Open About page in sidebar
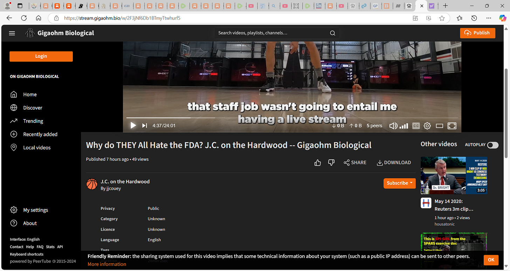 pyautogui.click(x=24, y=223)
